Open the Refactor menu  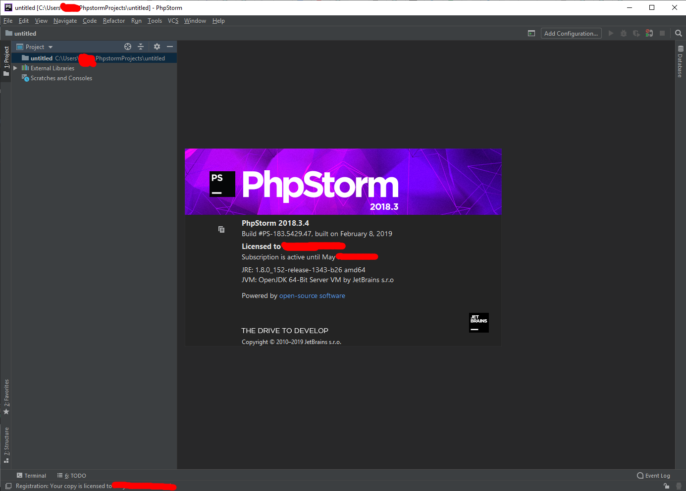tap(114, 21)
